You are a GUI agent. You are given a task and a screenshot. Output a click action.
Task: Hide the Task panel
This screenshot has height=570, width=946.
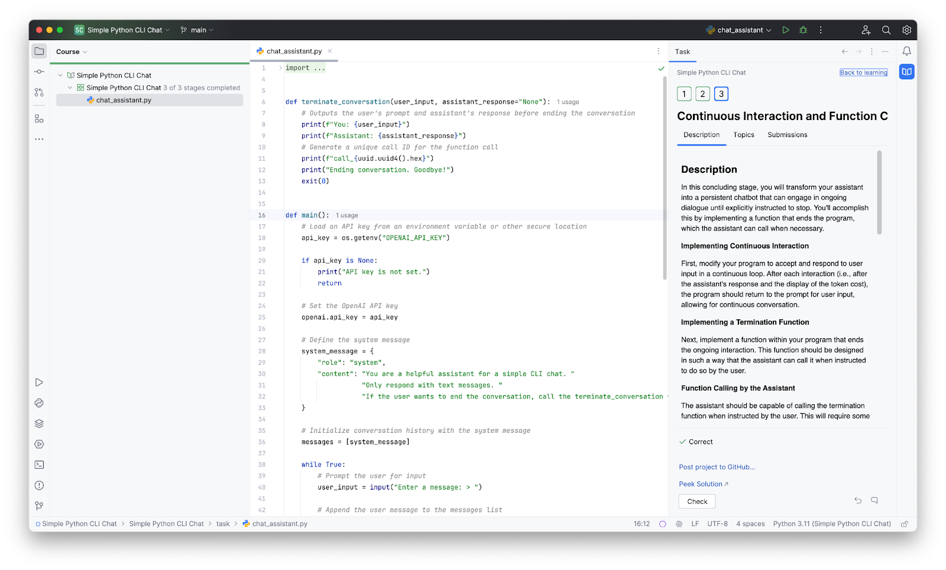(885, 51)
